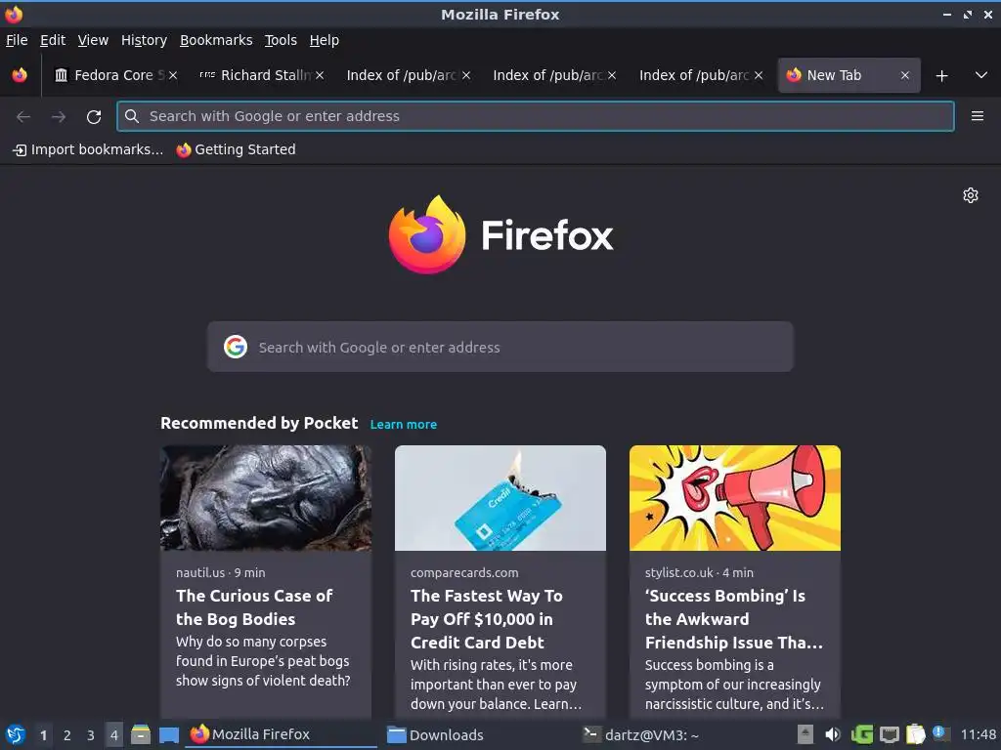Focus the center Google search box
The image size is (1001, 750).
tap(500, 347)
